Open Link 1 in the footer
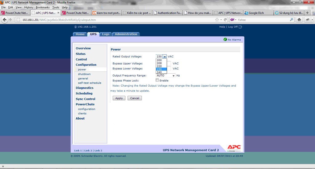This screenshot has height=169, width=315. pyautogui.click(x=78, y=151)
